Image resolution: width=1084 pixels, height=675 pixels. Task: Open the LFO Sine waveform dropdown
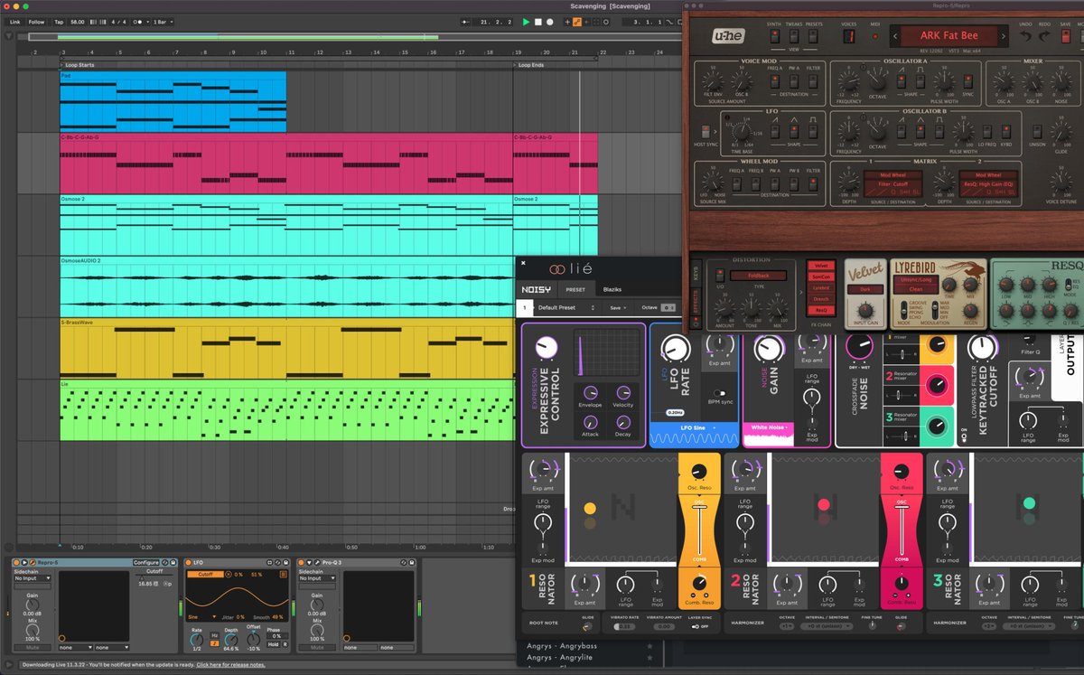[x=202, y=617]
